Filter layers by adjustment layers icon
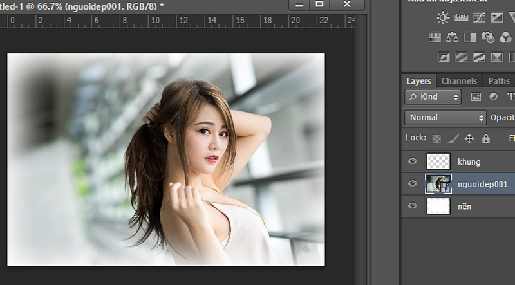The image size is (515, 285). [493, 97]
